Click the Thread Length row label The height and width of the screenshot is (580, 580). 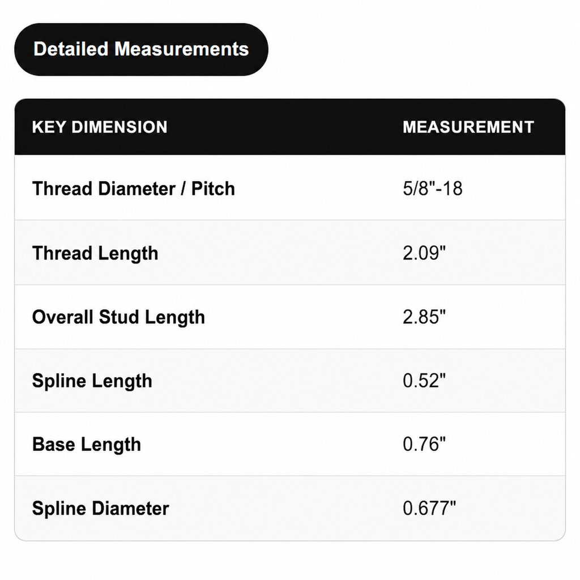point(95,253)
